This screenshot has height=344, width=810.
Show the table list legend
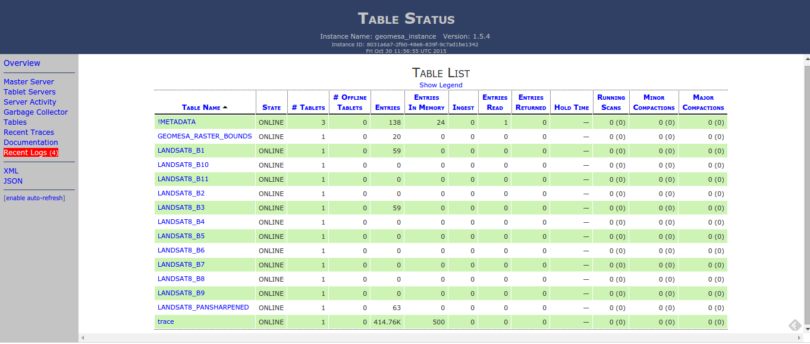point(441,85)
